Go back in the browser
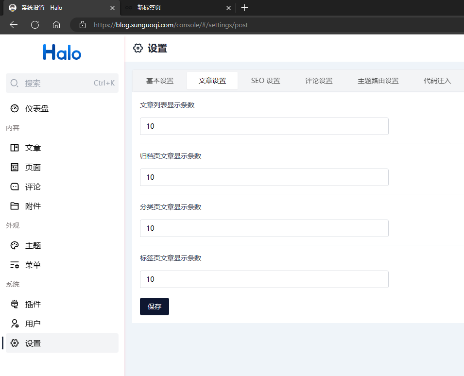Screen dimensions: 464x376 [14, 25]
